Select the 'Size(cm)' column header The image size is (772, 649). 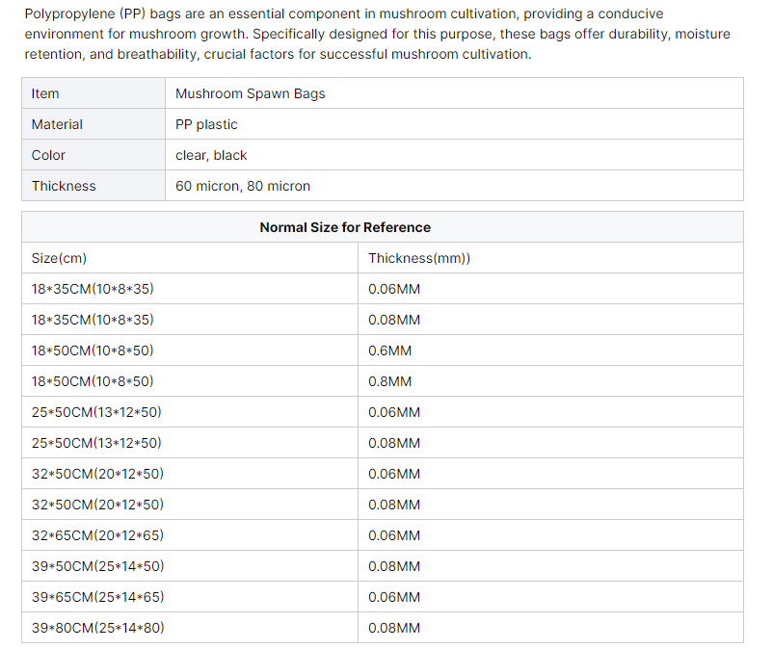point(59,258)
